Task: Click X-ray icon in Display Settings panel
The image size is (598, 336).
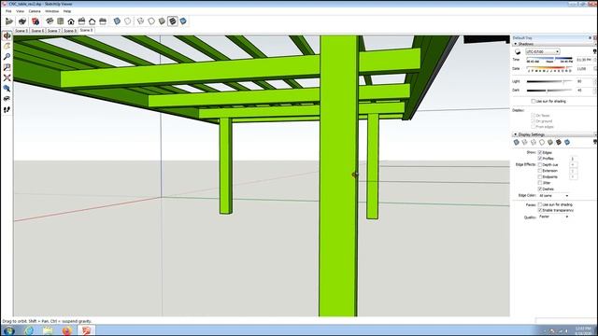Action: click(517, 142)
